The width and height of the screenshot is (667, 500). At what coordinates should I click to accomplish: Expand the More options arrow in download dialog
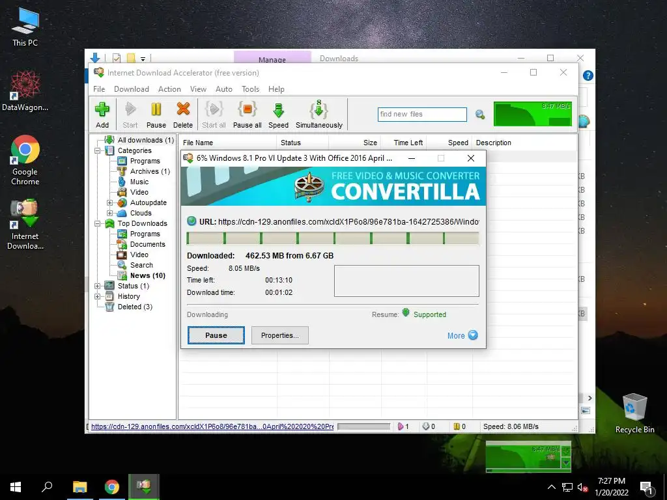[x=473, y=335]
